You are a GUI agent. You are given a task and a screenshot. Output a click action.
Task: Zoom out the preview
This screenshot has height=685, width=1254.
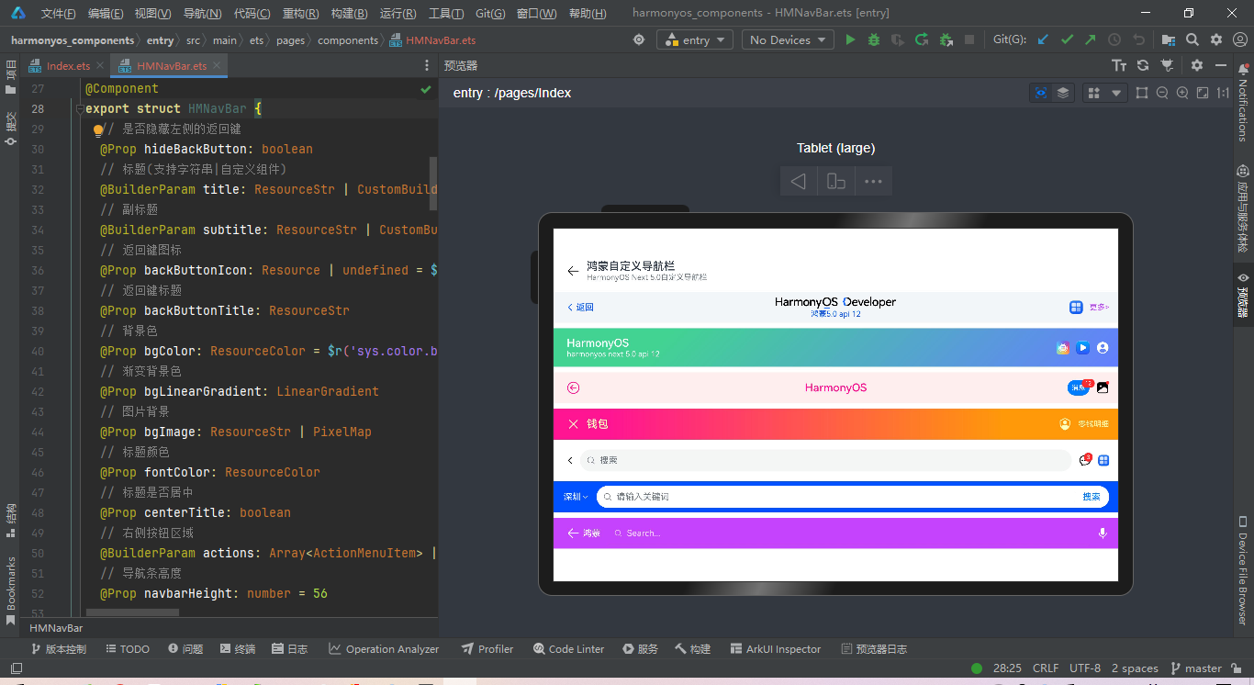(1162, 93)
